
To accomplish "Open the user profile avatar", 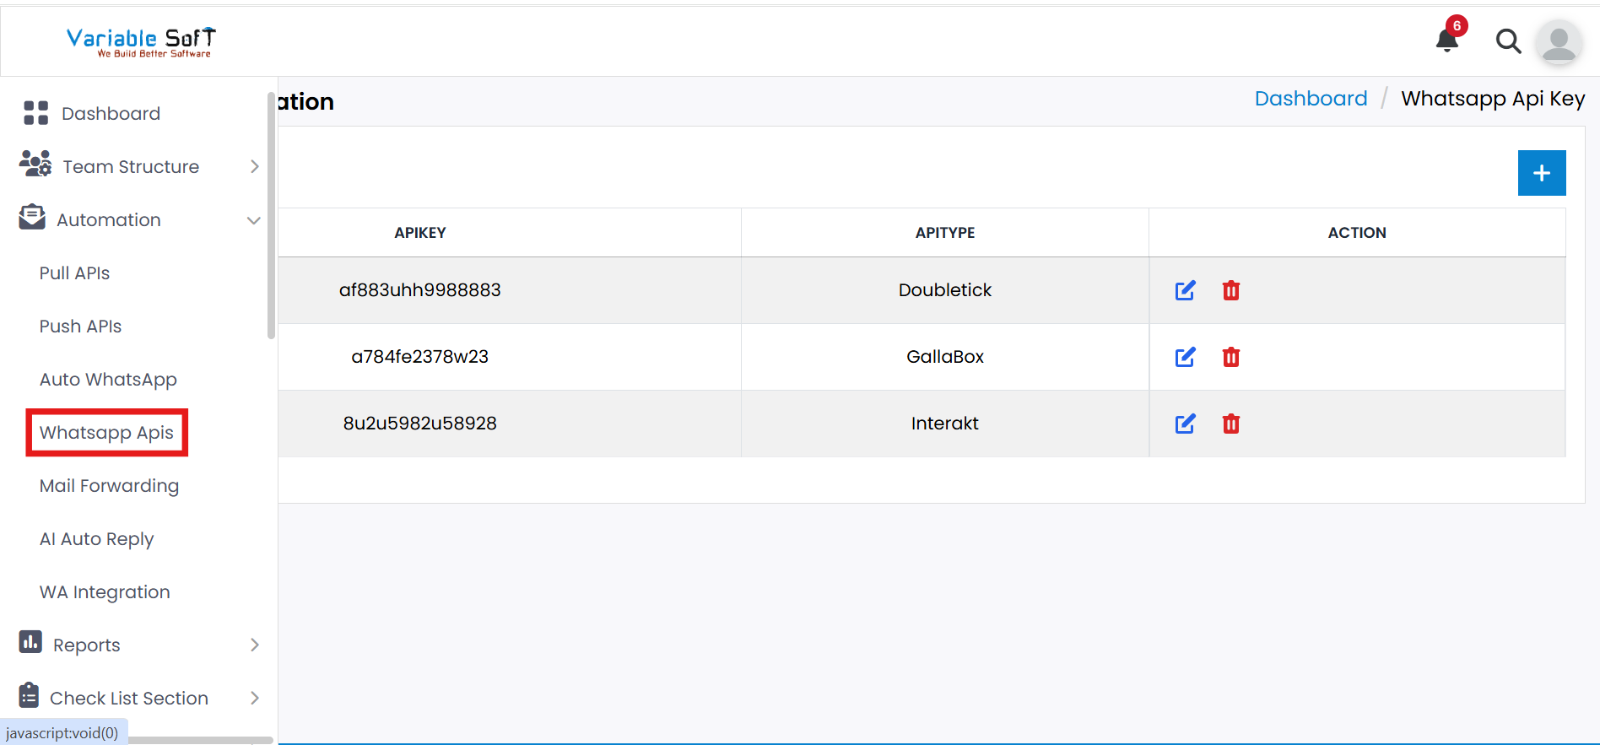I will click(1558, 42).
